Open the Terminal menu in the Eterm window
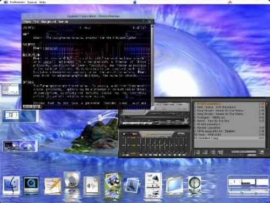 [x=63, y=22]
